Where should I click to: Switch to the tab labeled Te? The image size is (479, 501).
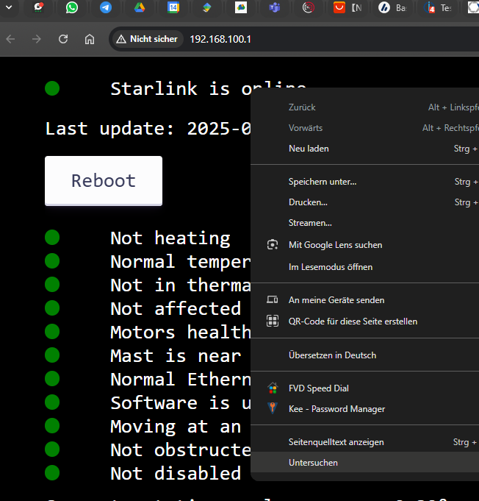point(437,7)
